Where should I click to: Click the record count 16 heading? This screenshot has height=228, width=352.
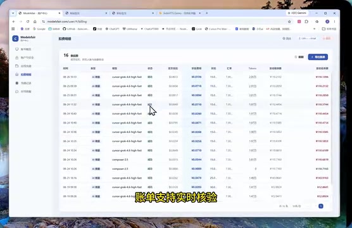[x=66, y=55]
